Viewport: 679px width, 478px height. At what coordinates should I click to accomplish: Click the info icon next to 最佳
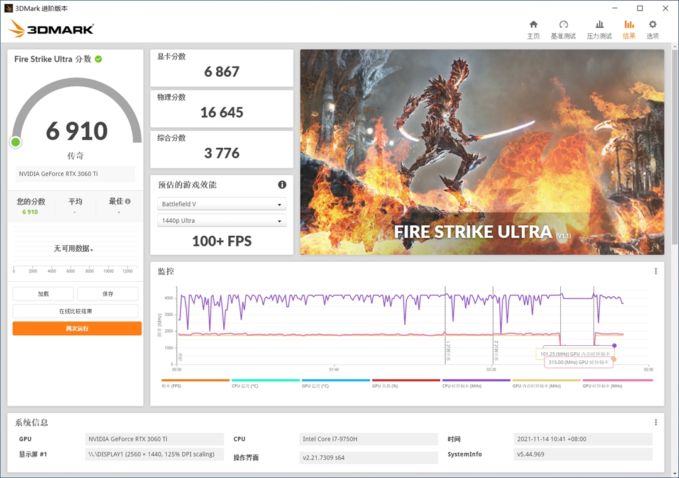[128, 201]
